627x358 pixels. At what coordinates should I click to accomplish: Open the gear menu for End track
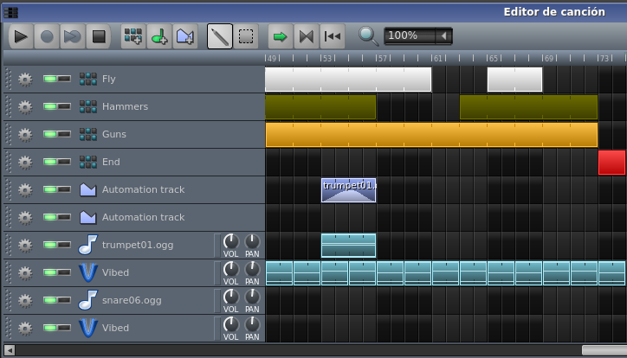[x=25, y=162]
